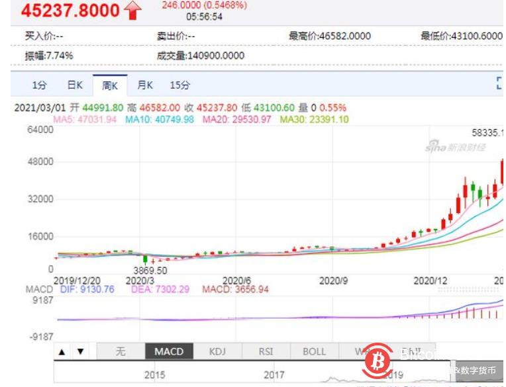Click the 振幅:7.74% value
Screen dimensions: 506x387
(49, 56)
